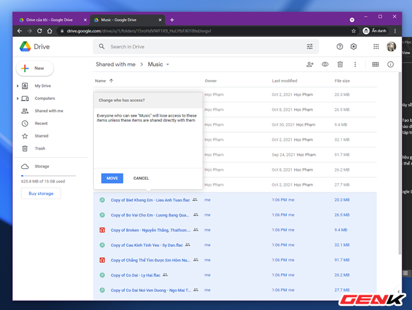Screen dimensions: 412x310
Task: Close the Music tab
Action: click(x=160, y=20)
